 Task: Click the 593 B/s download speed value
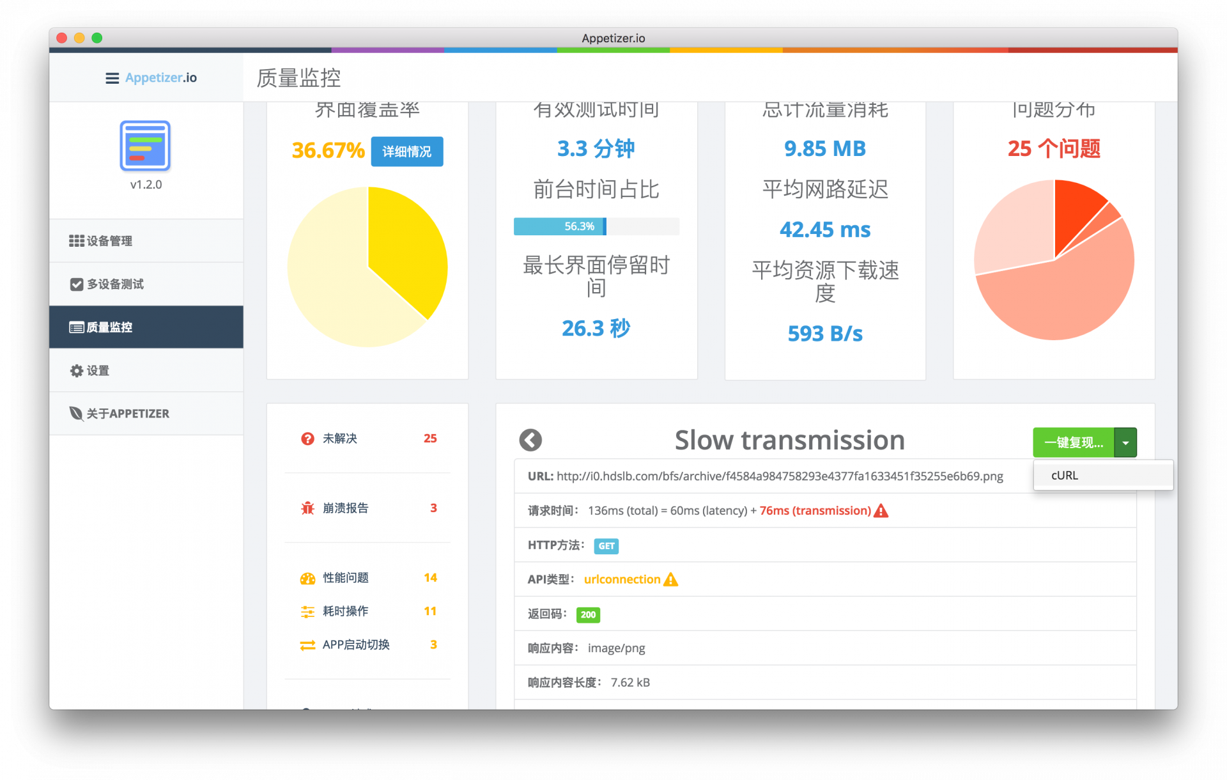coord(825,333)
